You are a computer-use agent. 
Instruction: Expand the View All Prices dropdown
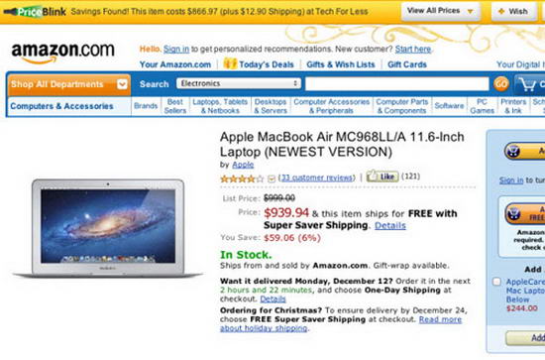441,11
